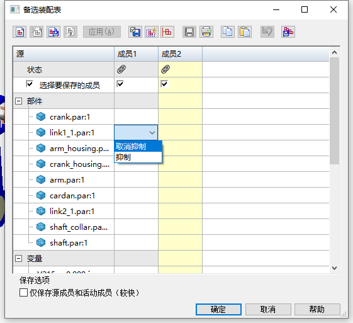
Task: Collapse the 变量 tree group
Action: [x=18, y=258]
